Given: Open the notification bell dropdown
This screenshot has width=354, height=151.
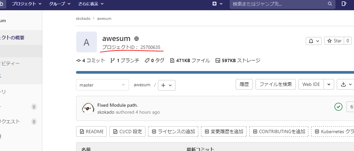Looking at the screenshot, I should click(x=314, y=41).
